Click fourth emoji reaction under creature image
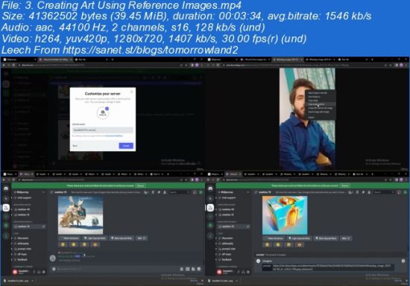This screenshot has width=410, height=286. [x=95, y=245]
